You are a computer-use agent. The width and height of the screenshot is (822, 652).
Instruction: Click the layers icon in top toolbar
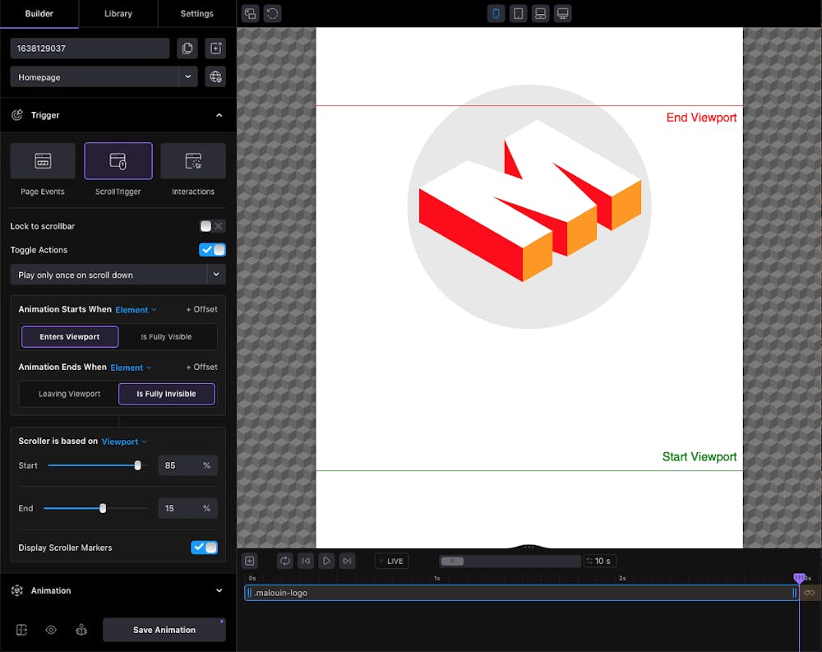(250, 14)
